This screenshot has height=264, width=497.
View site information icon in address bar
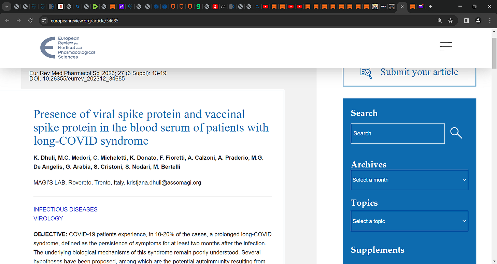coord(44,20)
